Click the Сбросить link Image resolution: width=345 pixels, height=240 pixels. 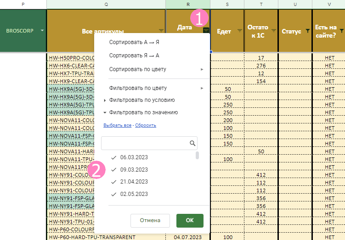click(146, 125)
